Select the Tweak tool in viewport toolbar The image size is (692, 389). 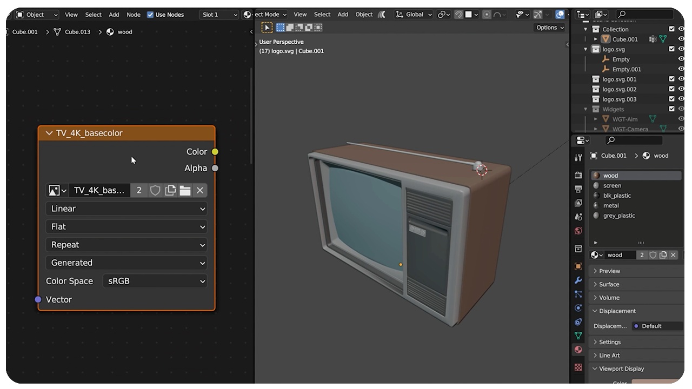point(267,27)
